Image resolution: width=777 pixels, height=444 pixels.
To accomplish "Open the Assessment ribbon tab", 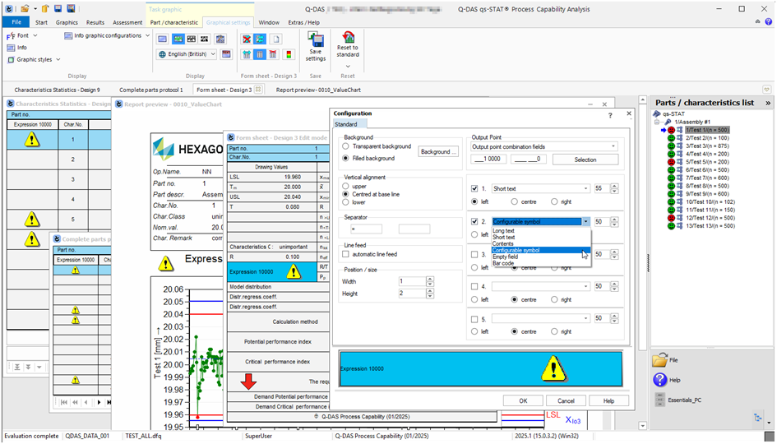I will (127, 22).
